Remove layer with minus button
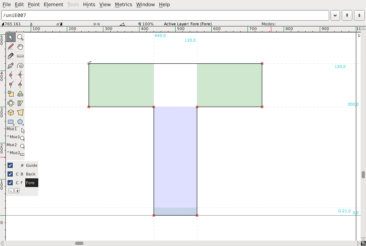Image resolution: width=366 pixels, height=246 pixels. 11,191
